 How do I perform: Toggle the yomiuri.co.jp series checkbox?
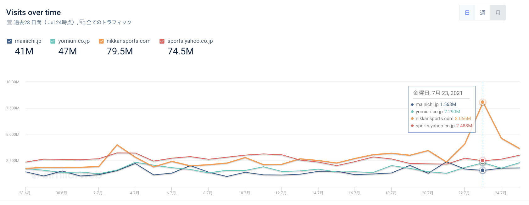pos(53,41)
